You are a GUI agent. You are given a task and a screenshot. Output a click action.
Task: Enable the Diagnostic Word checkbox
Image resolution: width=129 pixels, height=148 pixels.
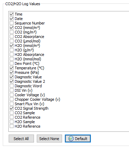tap(11, 86)
